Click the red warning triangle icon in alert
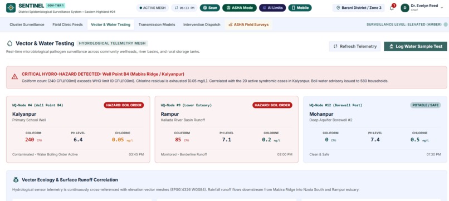Viewport: 449px width, 201px height. click(x=14, y=76)
